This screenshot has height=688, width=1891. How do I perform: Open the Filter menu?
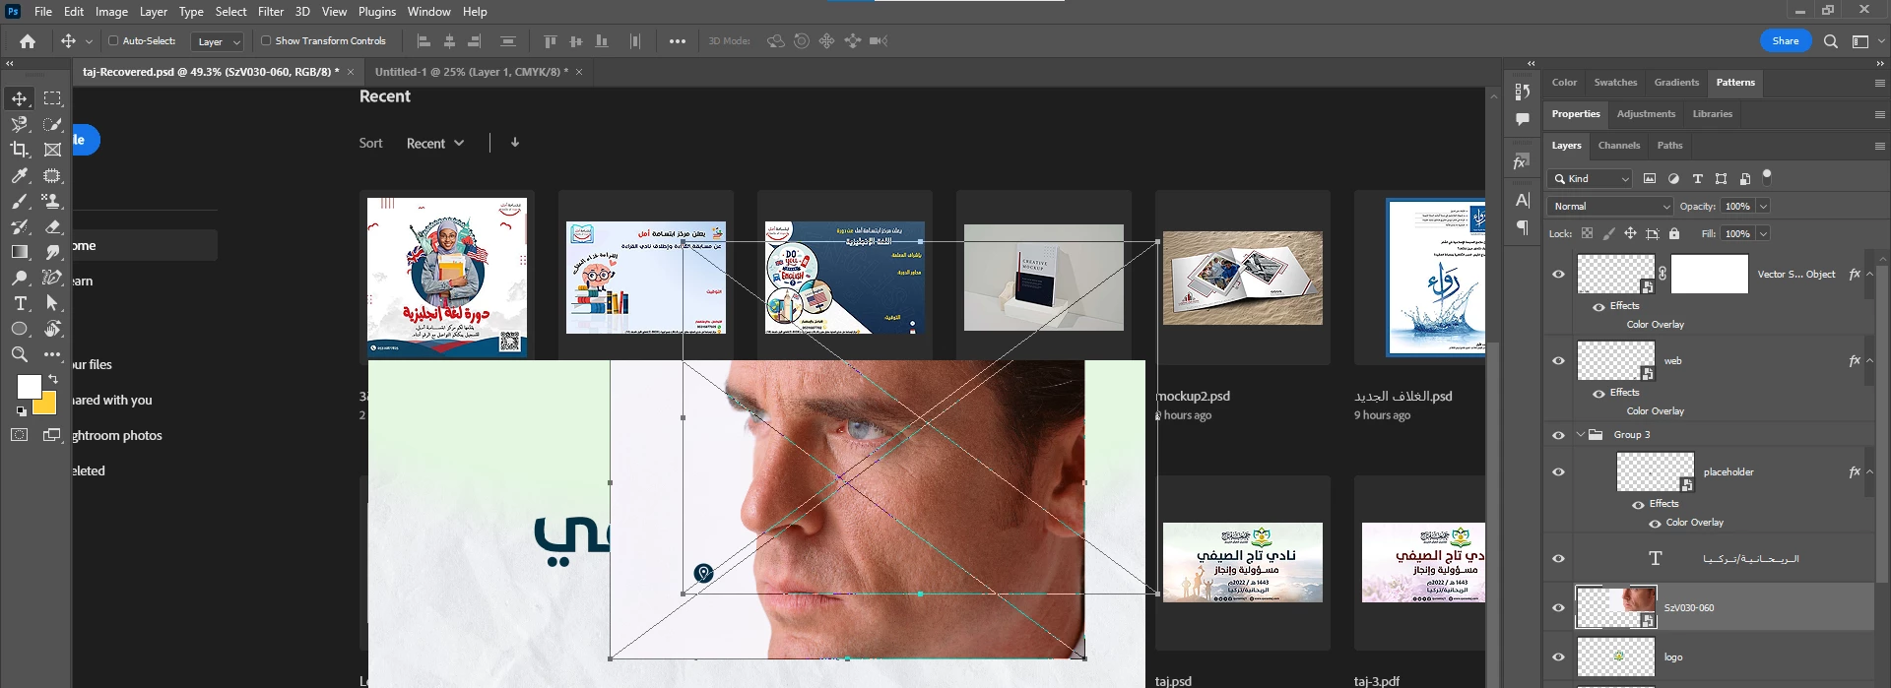tap(271, 12)
